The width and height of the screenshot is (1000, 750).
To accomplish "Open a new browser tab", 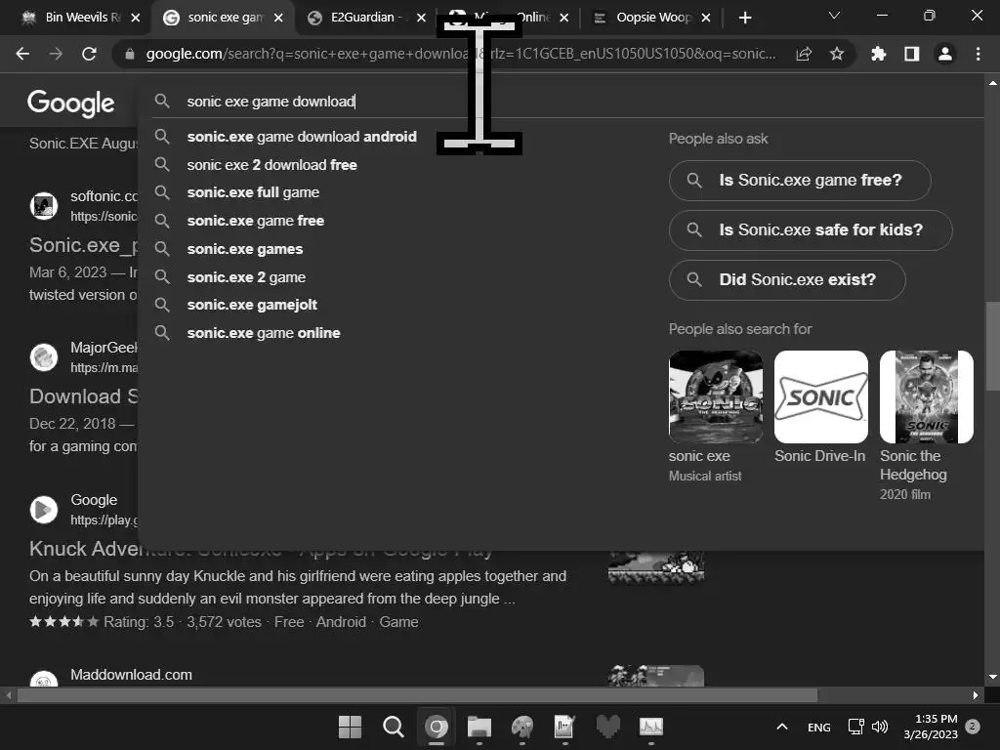I will 745,18.
